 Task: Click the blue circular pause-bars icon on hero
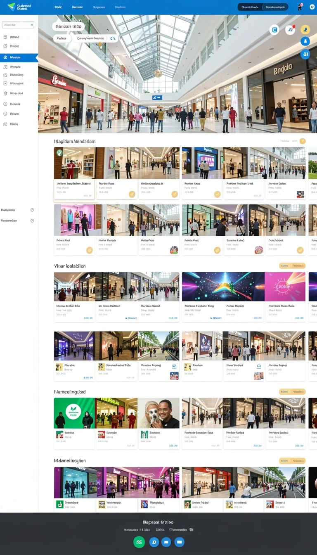305,54
